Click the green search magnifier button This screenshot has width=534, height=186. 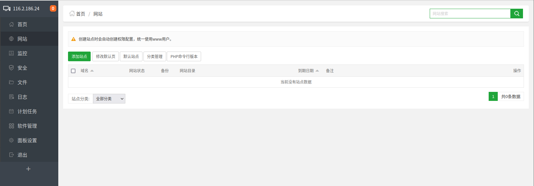517,14
